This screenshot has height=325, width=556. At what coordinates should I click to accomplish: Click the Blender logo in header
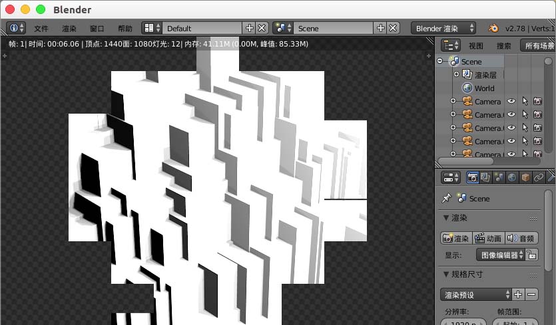pyautogui.click(x=494, y=28)
